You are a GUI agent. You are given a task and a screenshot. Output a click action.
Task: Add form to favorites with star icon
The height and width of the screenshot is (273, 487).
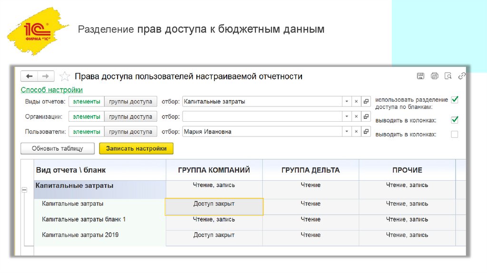click(x=65, y=77)
